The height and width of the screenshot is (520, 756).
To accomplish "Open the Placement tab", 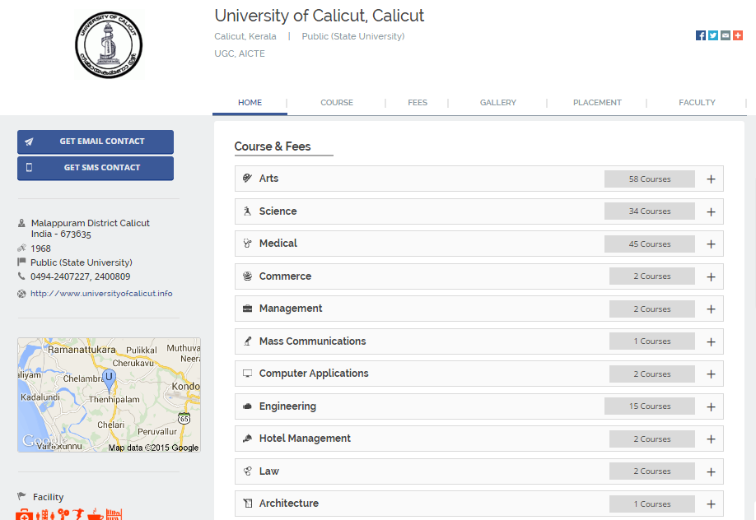I will point(597,103).
